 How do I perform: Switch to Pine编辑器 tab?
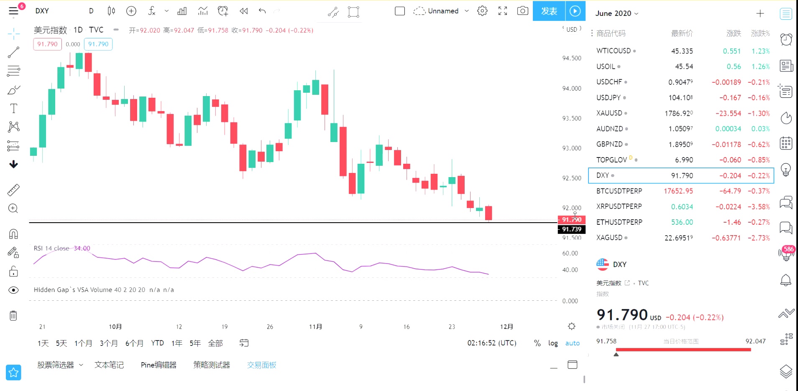coord(159,365)
